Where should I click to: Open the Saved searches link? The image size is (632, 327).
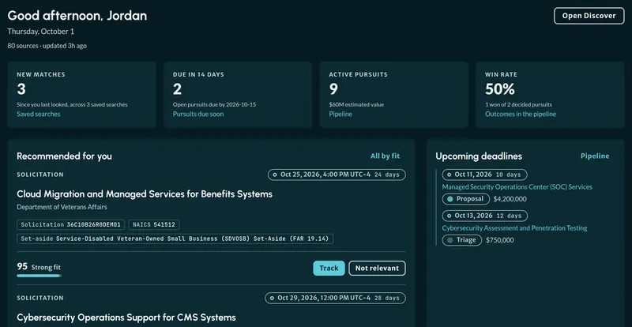pos(38,114)
